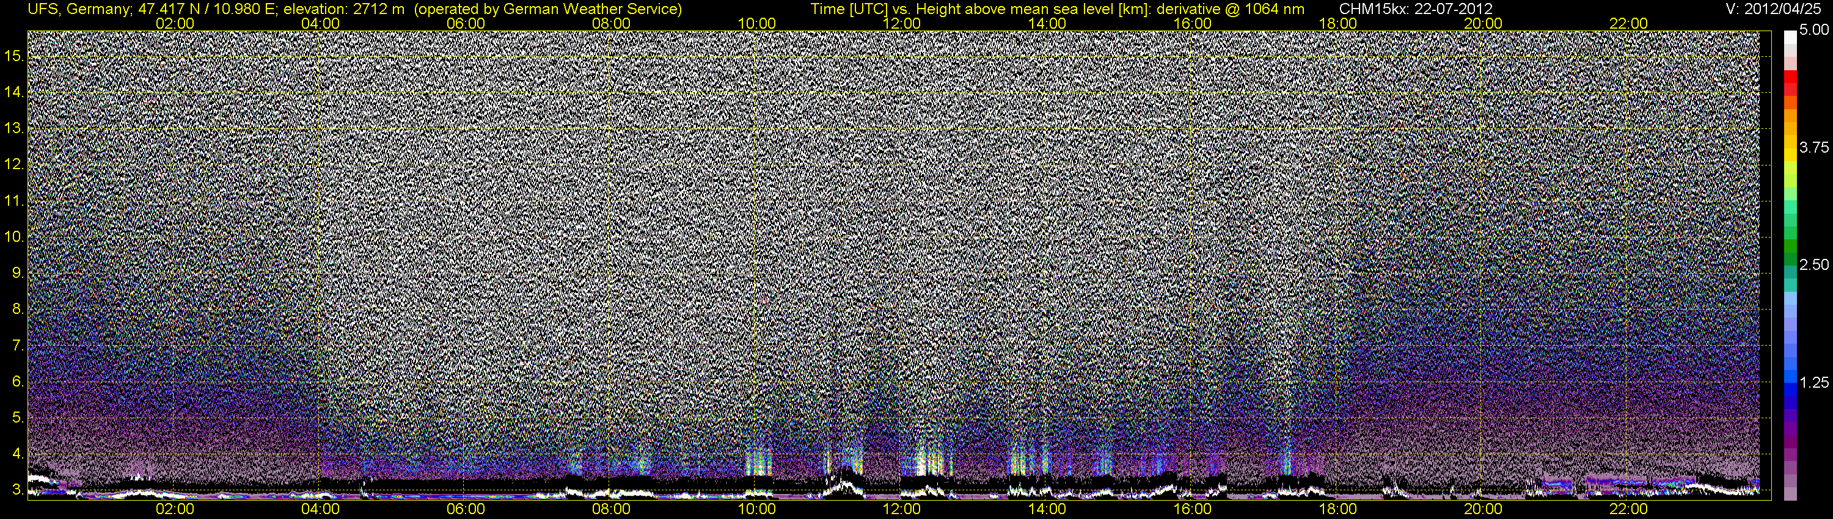Click the station title starting with 'UFS, Germany'
Image resolution: width=1833 pixels, height=519 pixels.
[x=354, y=9]
